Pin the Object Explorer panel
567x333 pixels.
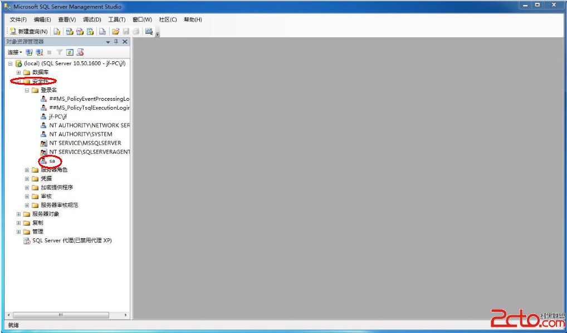pyautogui.click(x=116, y=41)
